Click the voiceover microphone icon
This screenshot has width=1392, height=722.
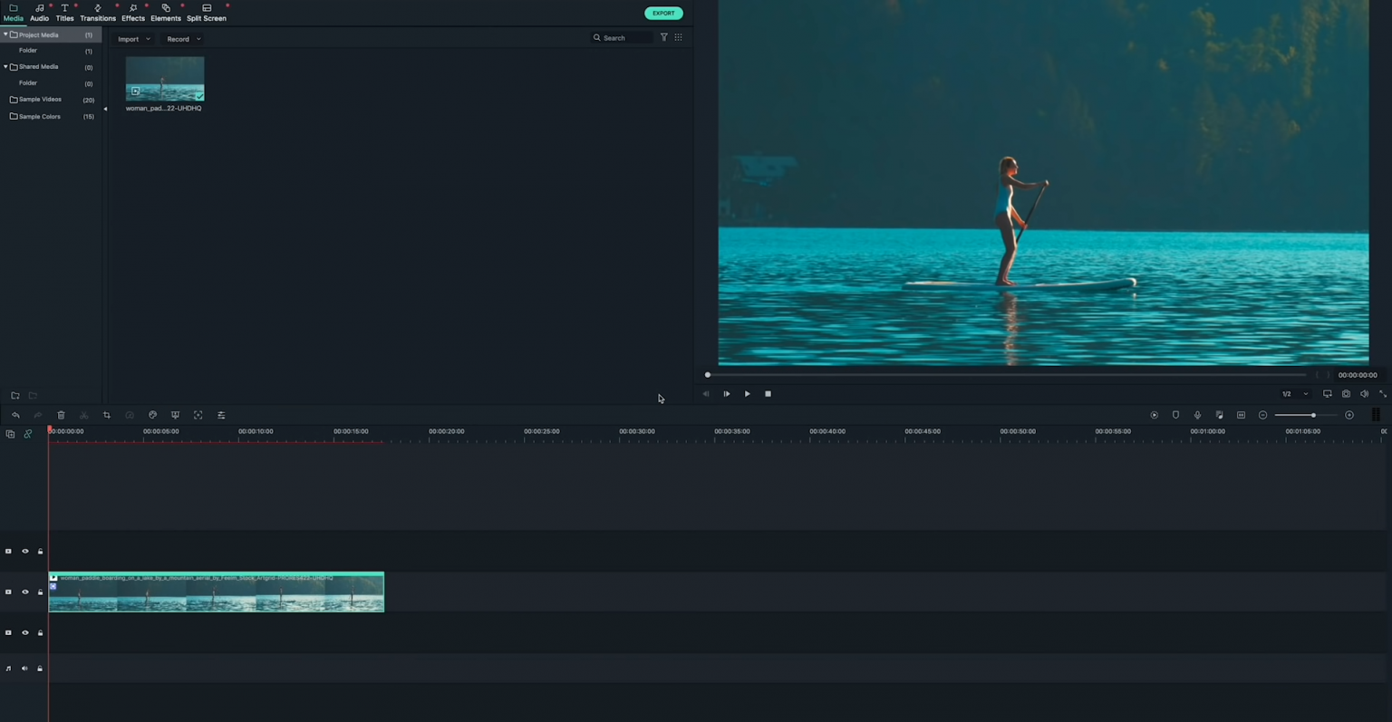[x=1197, y=415]
